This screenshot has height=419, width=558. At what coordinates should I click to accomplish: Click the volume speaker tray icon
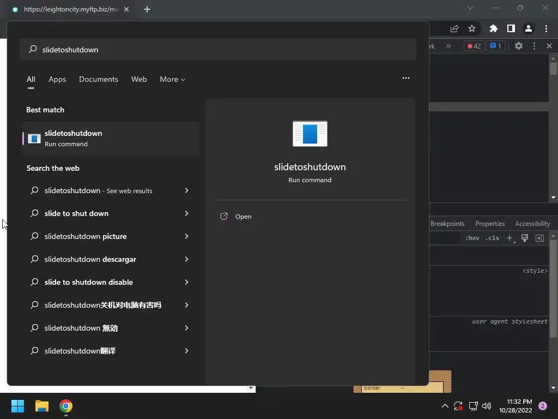[487, 406]
